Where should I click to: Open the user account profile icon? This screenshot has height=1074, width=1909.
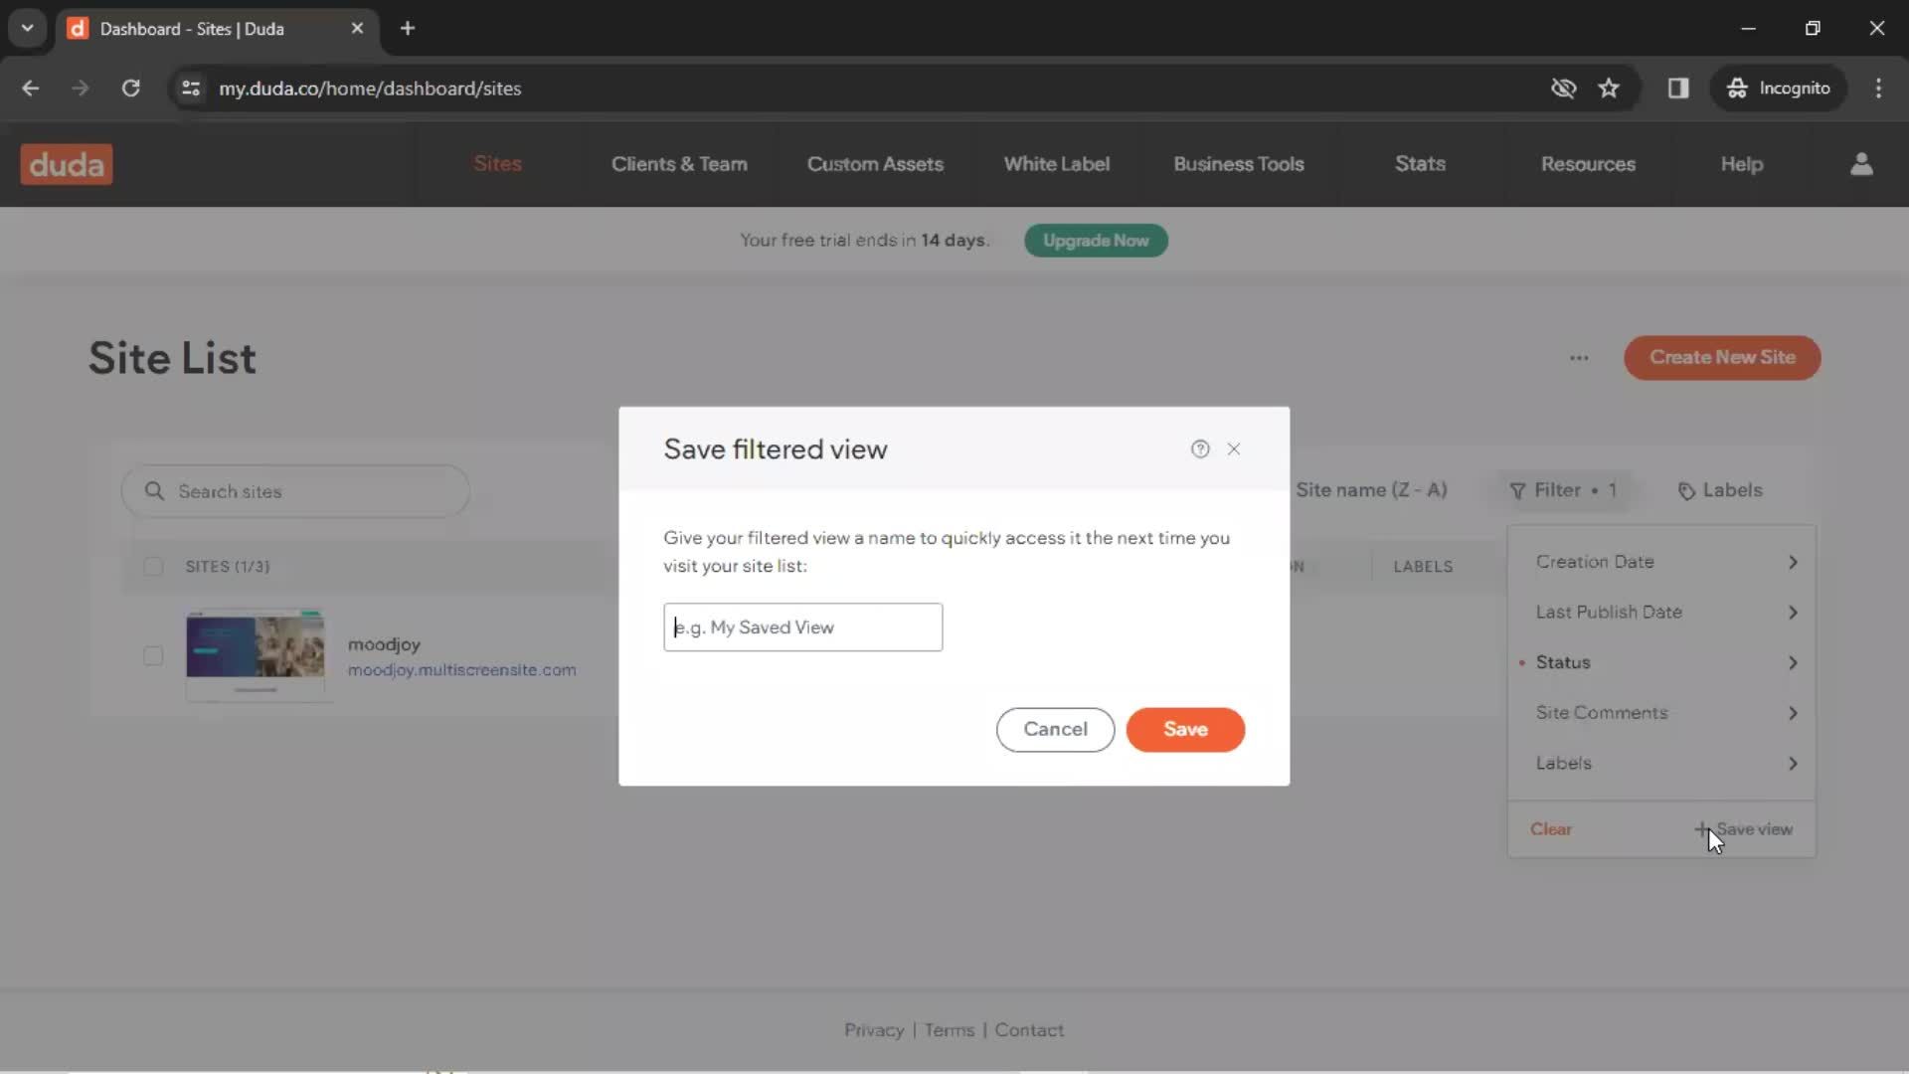click(x=1861, y=164)
